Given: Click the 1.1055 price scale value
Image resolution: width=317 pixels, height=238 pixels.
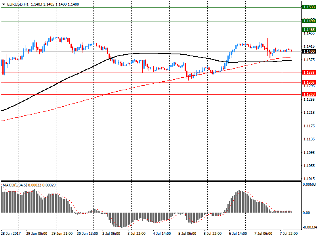Looking at the screenshot, I should click(x=309, y=165).
